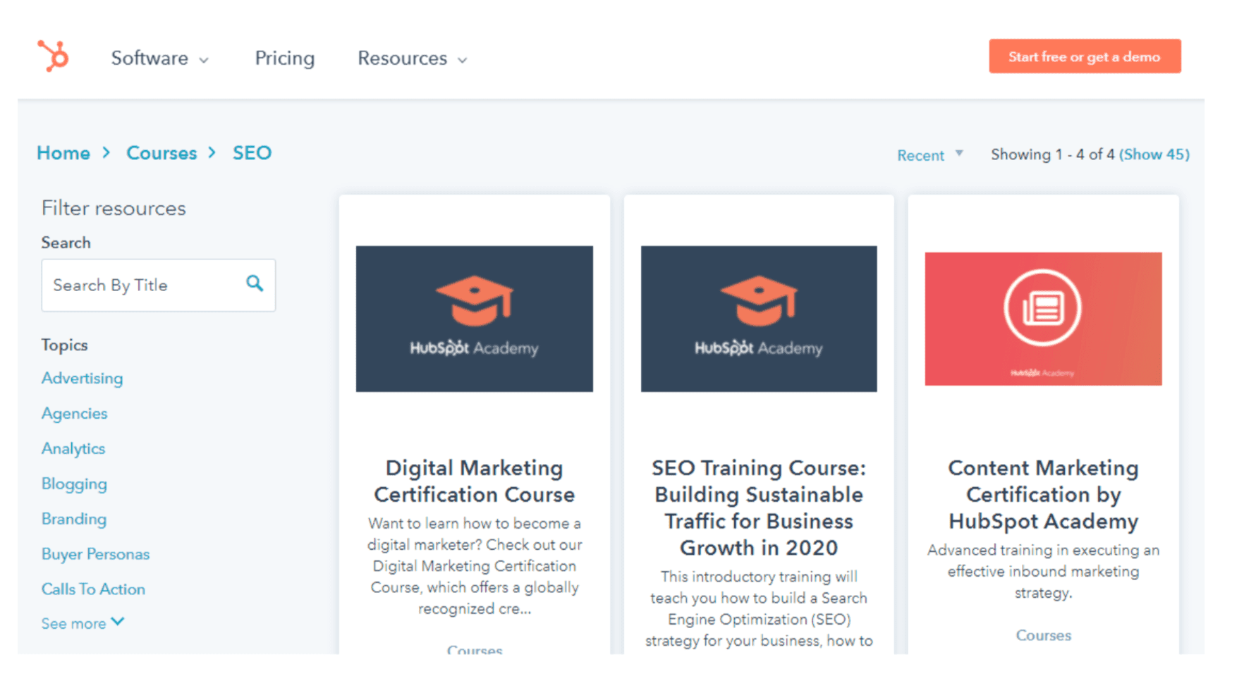
Task: Open the Pricing page
Action: point(284,59)
